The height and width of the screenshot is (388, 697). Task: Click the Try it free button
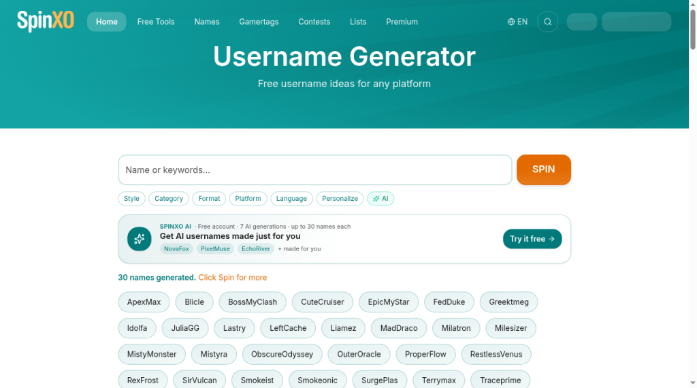click(x=532, y=239)
